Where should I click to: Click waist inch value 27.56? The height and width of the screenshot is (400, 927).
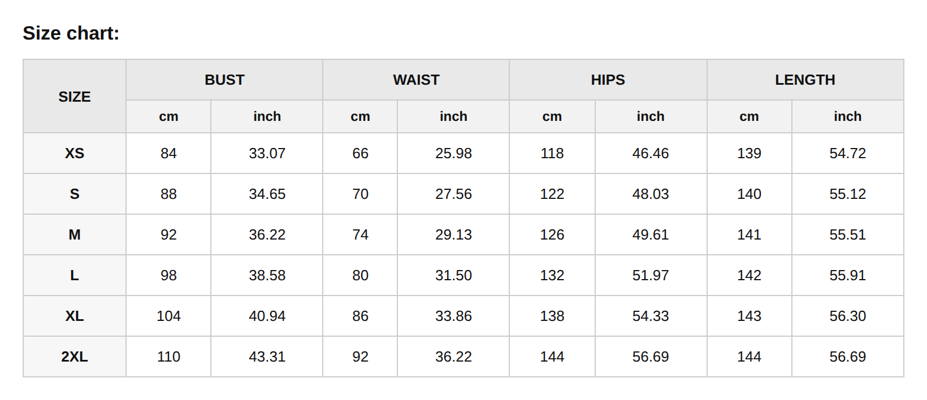(453, 194)
